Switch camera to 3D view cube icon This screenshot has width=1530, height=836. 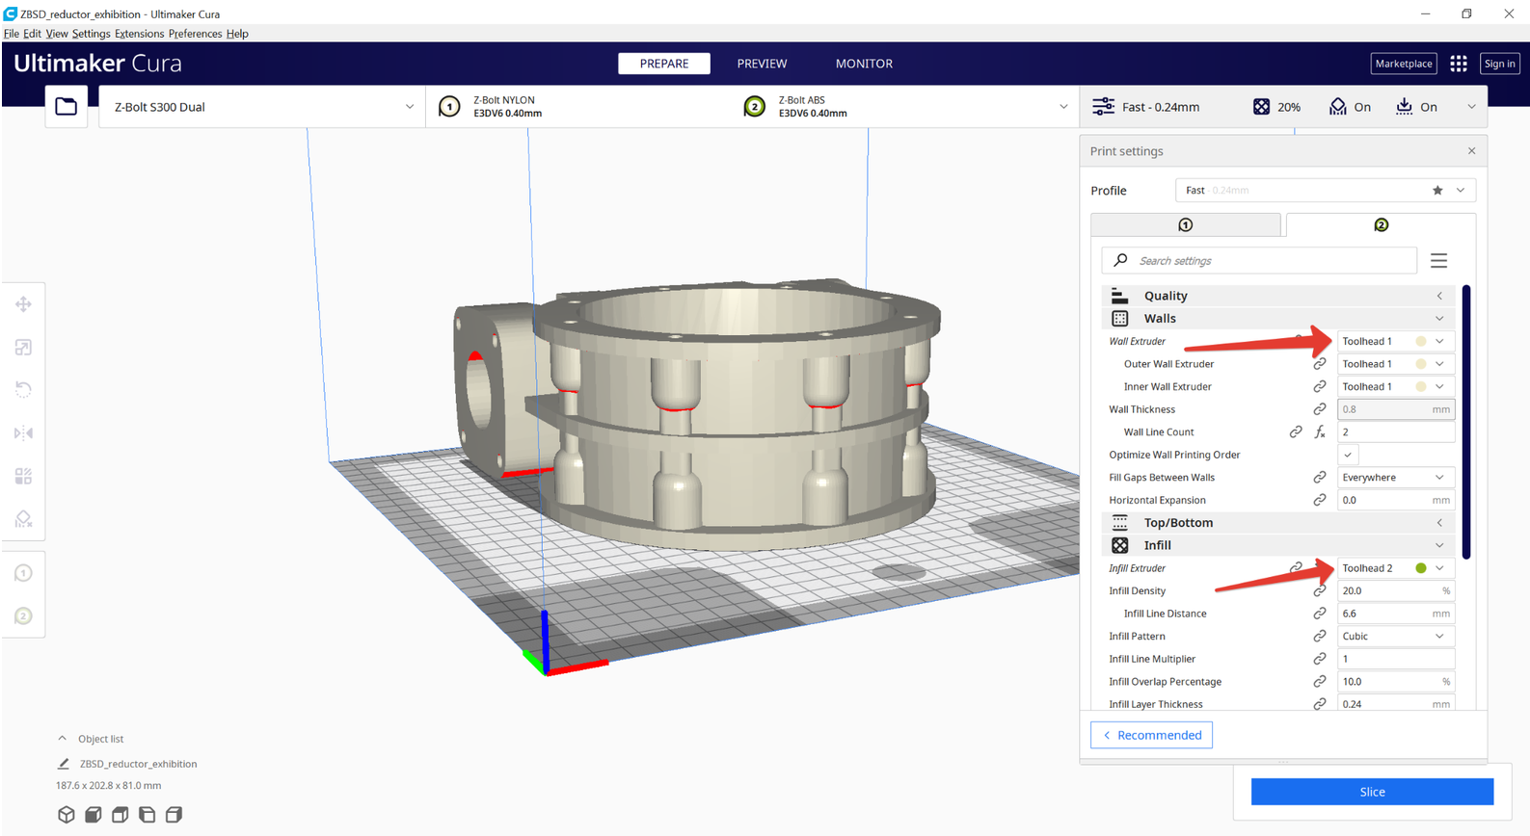[67, 815]
